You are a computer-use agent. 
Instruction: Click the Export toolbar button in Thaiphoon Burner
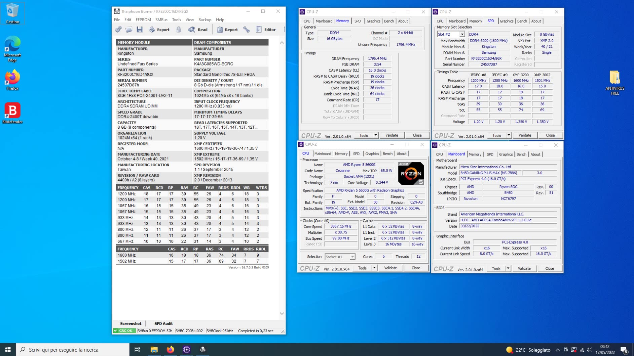[159, 30]
